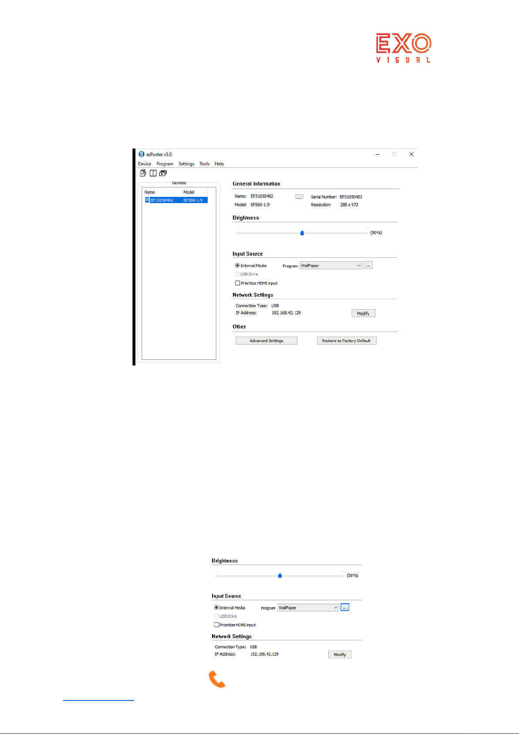The height and width of the screenshot is (734, 519).
Task: Select Internal Media radio in the ezPoster window
Action: click(237, 265)
